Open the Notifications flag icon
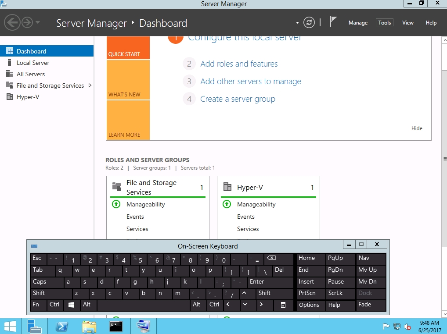This screenshot has height=334, width=447. 333,22
